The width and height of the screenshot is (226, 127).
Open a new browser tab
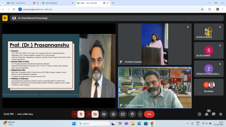tap(113, 3)
